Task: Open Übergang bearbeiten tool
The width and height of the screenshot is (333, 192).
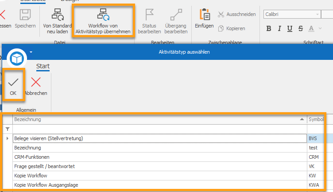Action: click(x=176, y=21)
